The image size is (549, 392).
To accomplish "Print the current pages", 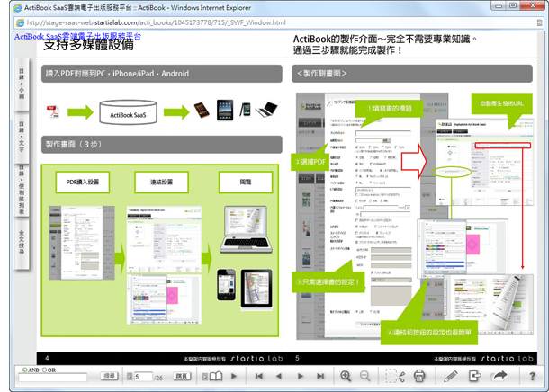I will click(x=419, y=376).
